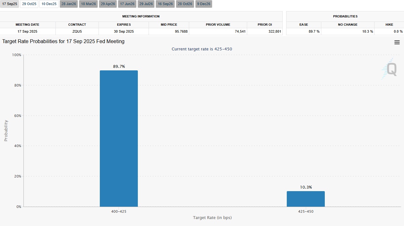
Task: Click the PRIOR VOLUME column header
Action: coord(218,24)
